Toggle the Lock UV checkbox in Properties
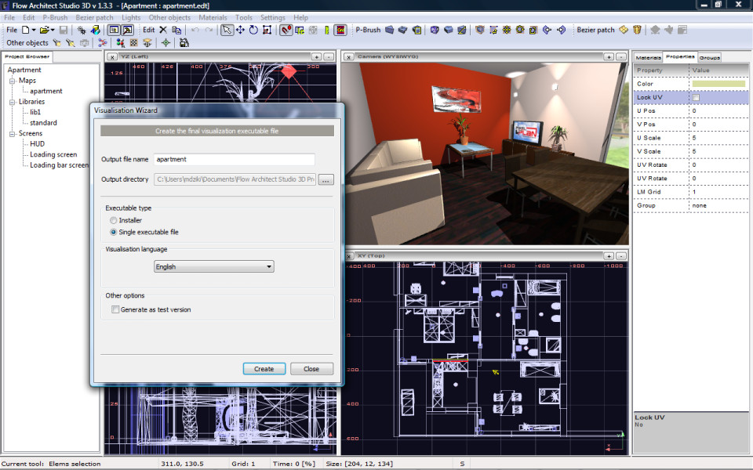Screen dimensions: 753x470 point(696,97)
